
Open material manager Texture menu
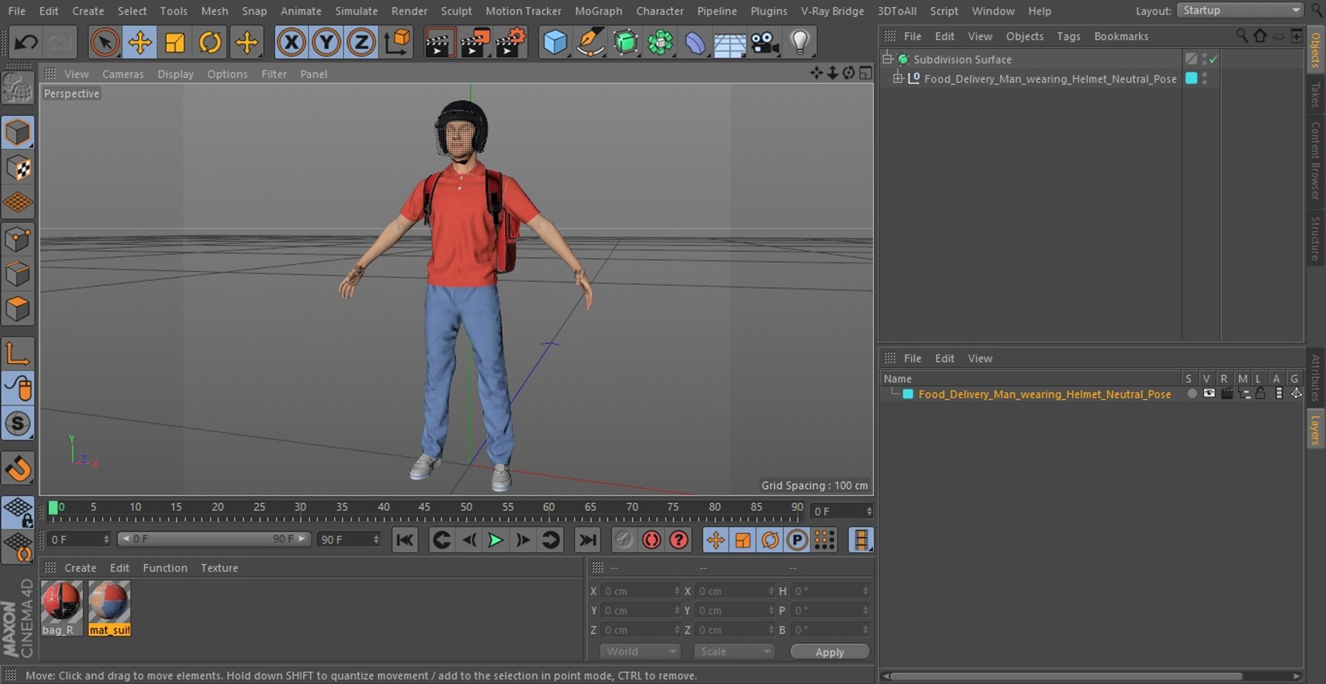(x=219, y=568)
